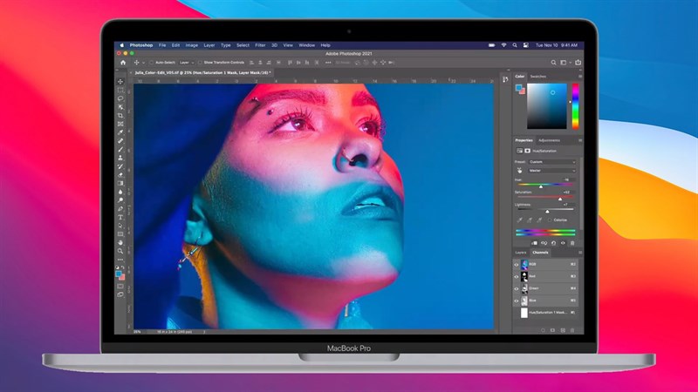This screenshot has height=392, width=698.
Task: Select the Clone Stamp tool
Action: [120, 158]
